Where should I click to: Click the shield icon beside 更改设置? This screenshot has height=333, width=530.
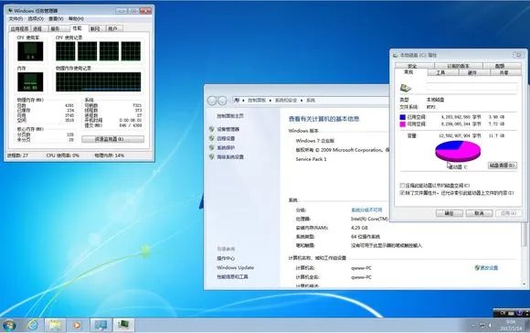tap(477, 268)
